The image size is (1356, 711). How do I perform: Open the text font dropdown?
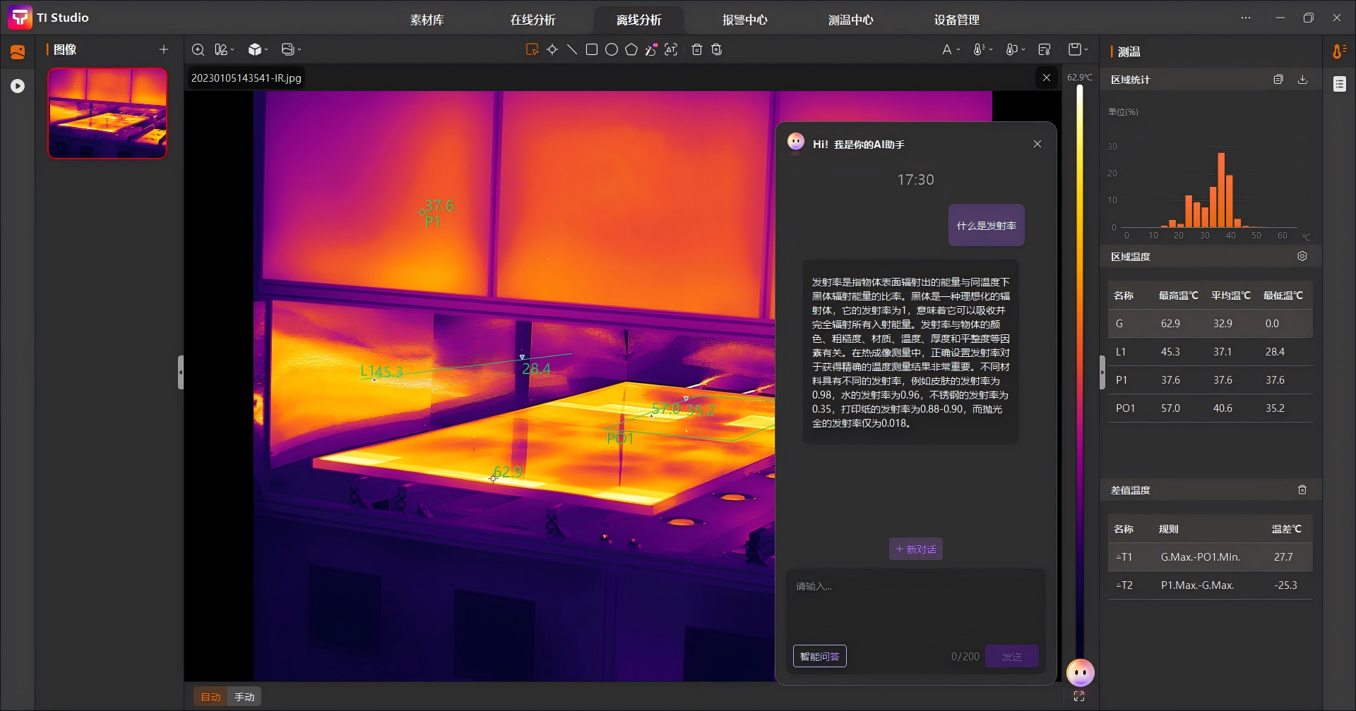point(951,49)
